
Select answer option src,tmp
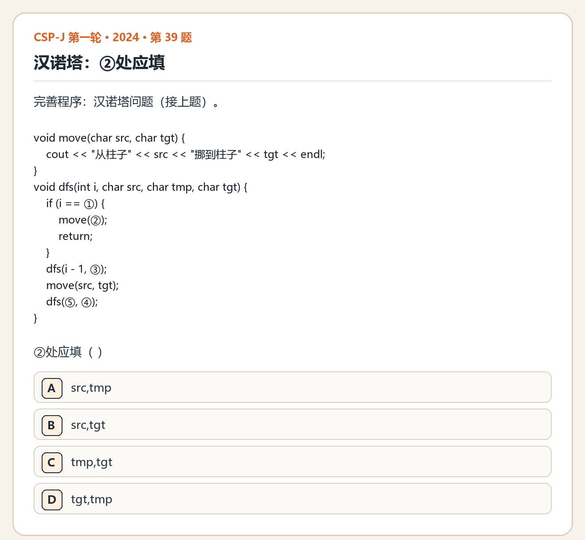292,387
